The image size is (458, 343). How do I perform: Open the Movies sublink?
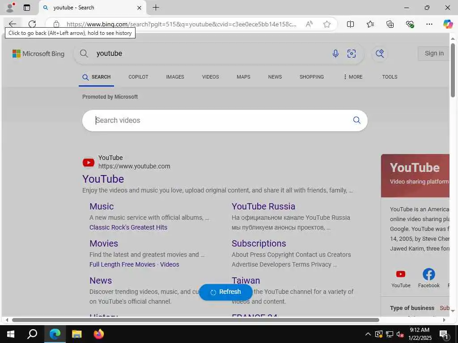[x=104, y=243]
